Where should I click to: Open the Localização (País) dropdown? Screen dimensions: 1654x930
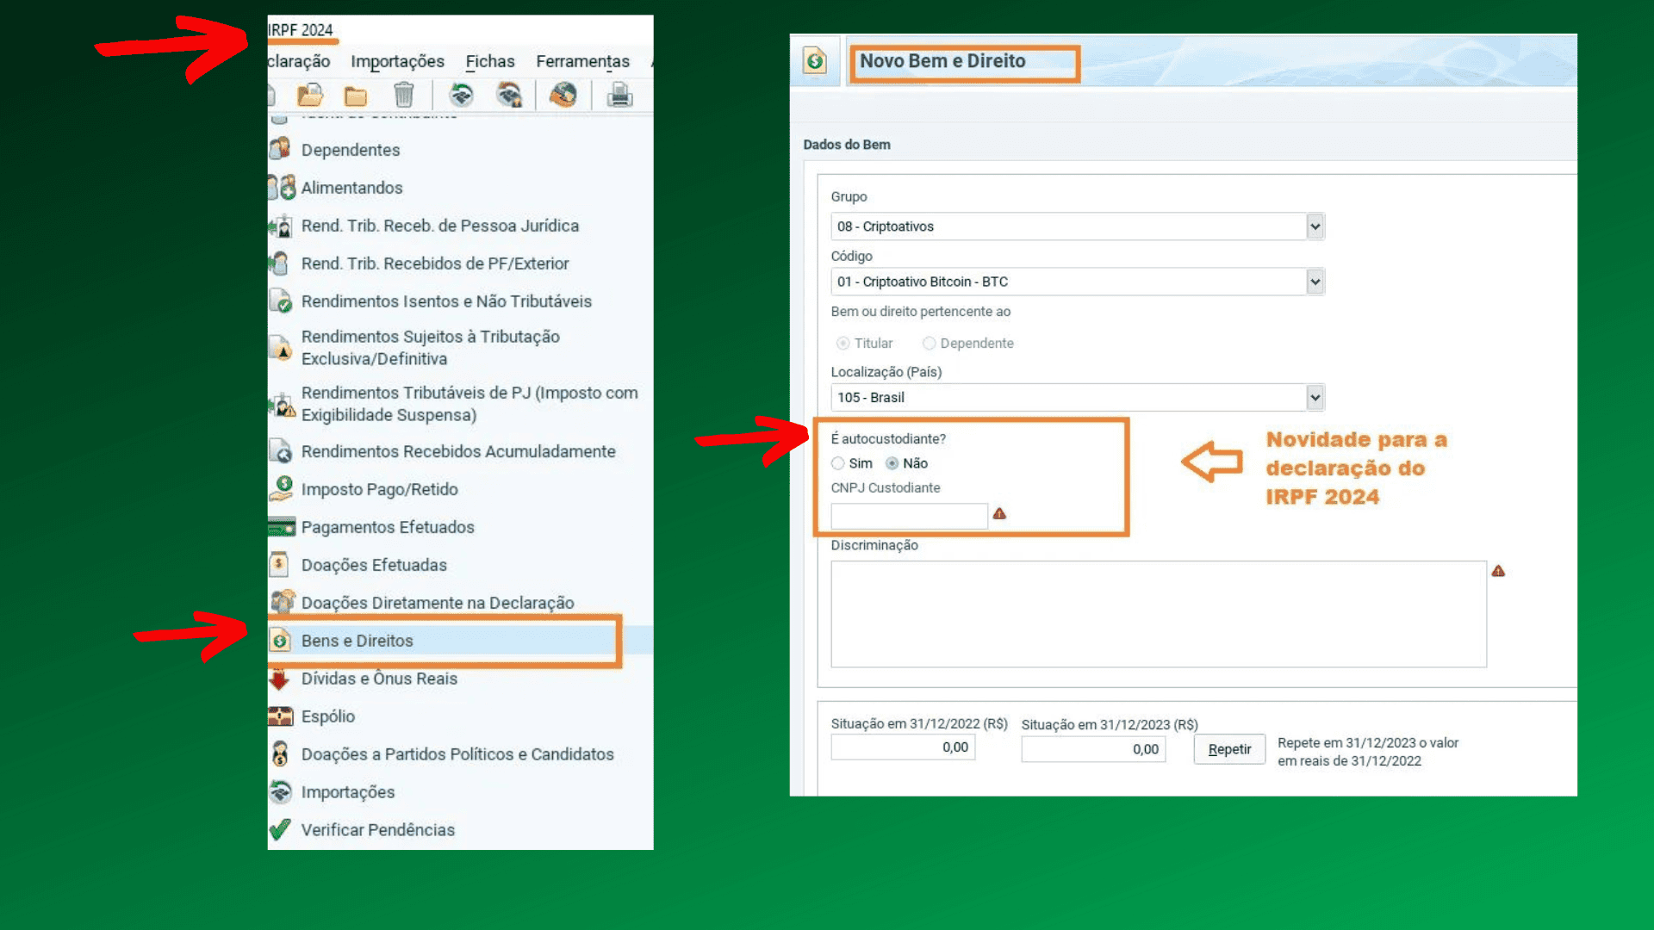(x=1315, y=397)
